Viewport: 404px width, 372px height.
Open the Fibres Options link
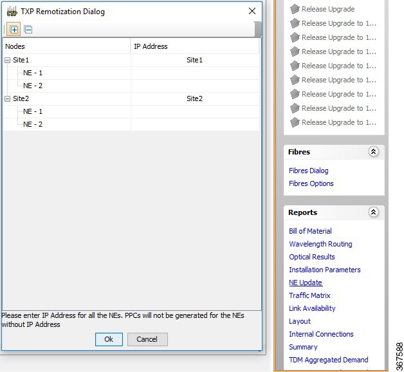coord(311,183)
